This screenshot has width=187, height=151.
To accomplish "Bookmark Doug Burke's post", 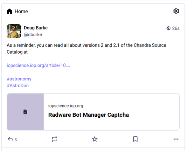I will [135, 139].
